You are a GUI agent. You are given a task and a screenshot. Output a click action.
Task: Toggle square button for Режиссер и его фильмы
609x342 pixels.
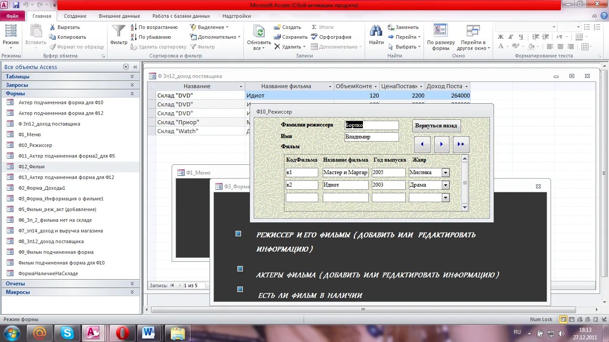coord(238,233)
